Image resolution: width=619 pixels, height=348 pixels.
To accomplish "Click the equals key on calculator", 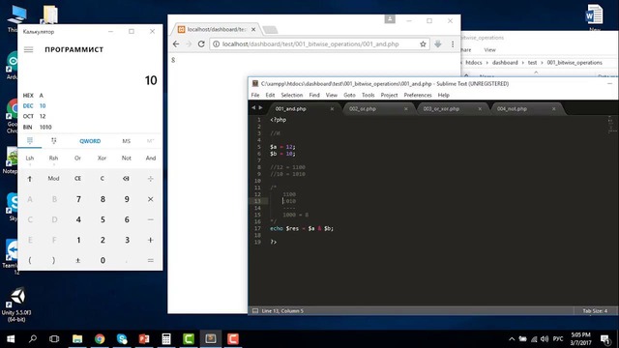I will pos(151,260).
